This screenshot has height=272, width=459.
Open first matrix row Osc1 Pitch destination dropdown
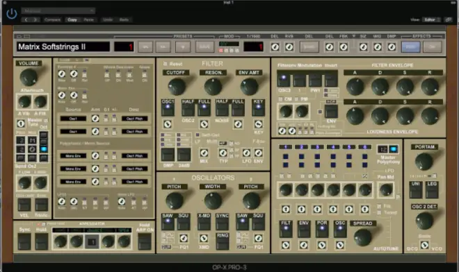tap(135, 119)
